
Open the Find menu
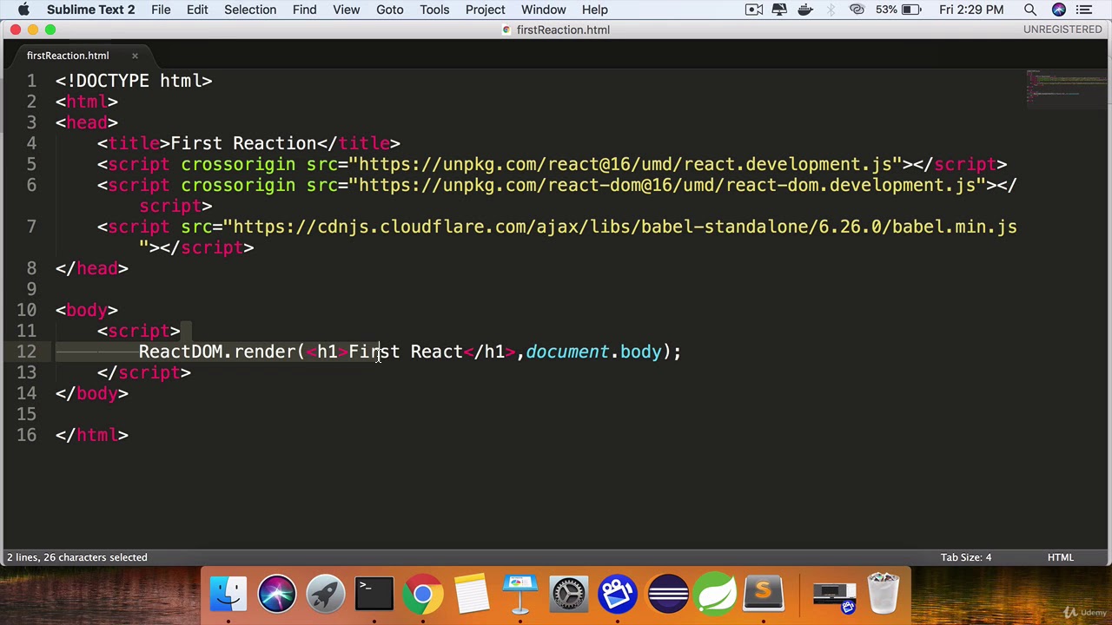click(x=304, y=10)
